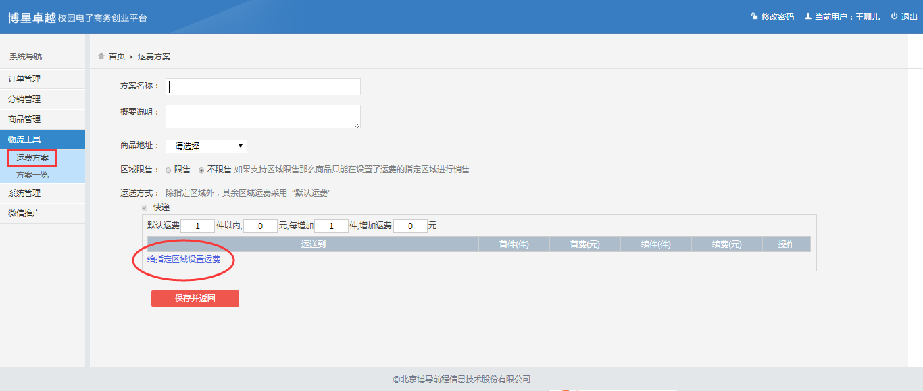Viewport: 923px width, 391px height.
Task: Select the 不限售 radio button
Action: [201, 170]
